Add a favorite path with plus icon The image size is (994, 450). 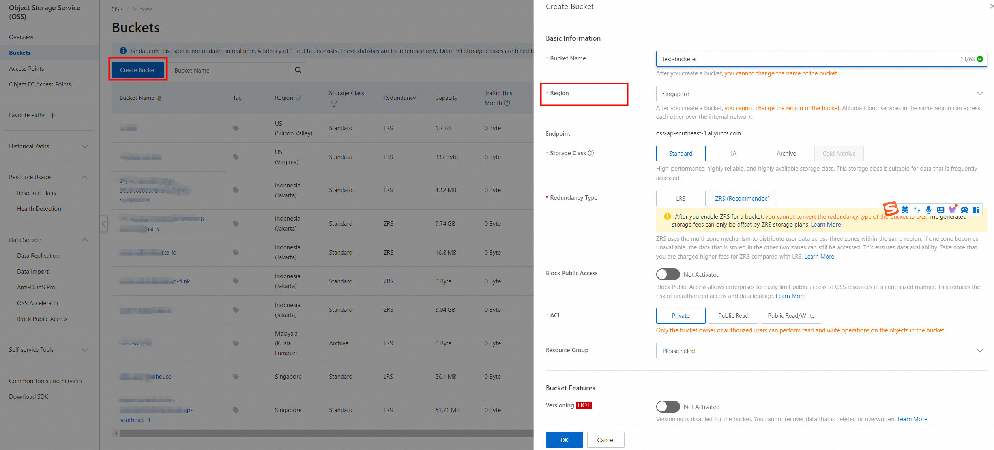tap(52, 116)
